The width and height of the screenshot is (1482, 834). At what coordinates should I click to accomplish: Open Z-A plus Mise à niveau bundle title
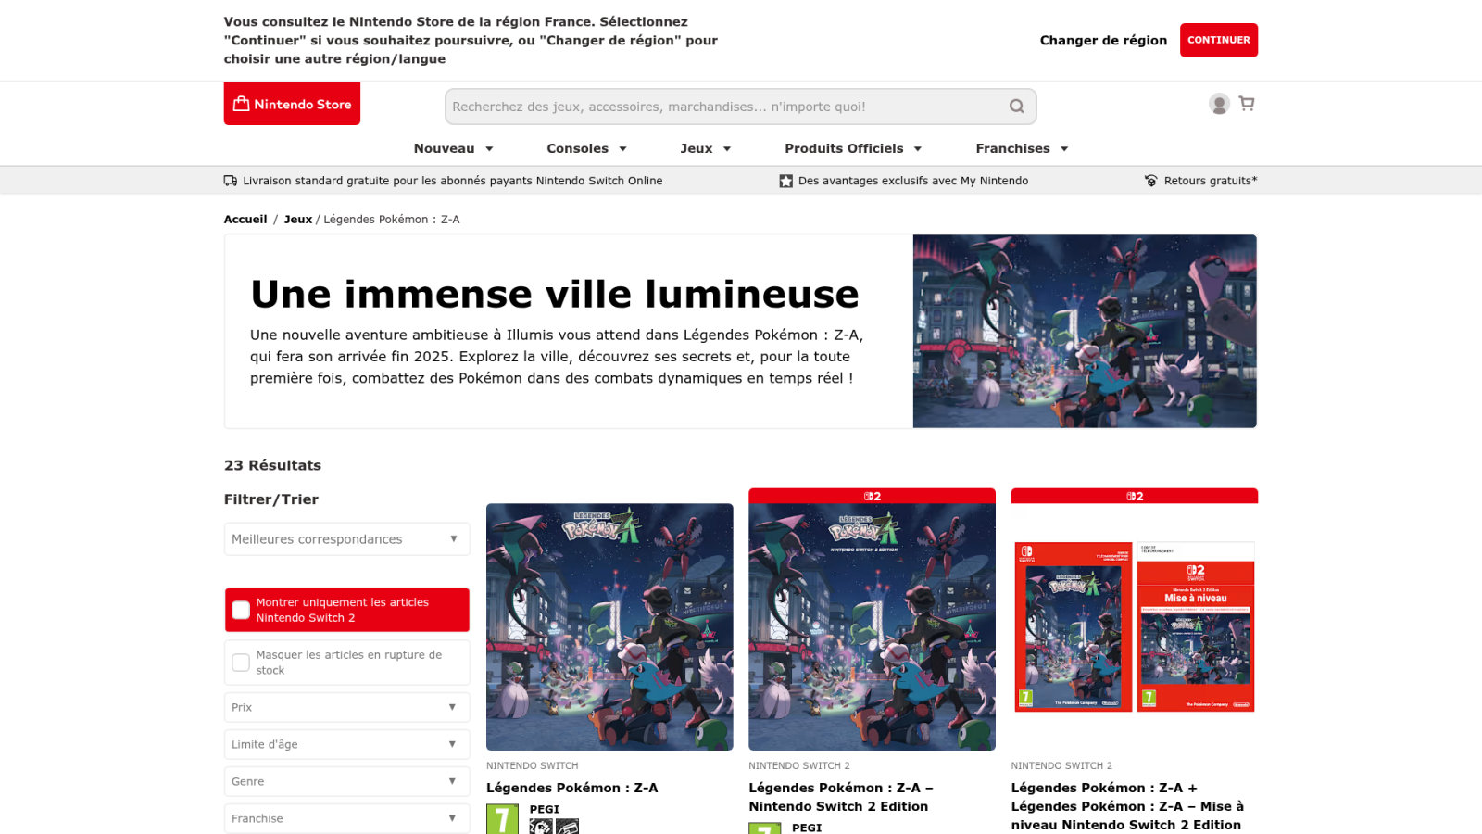(1127, 806)
